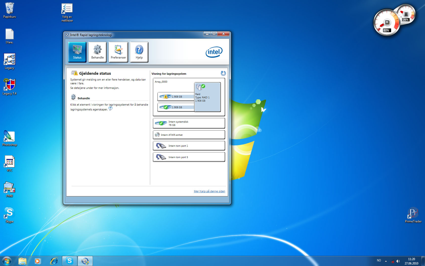Select Papirkurv desktop icon

(x=10, y=10)
